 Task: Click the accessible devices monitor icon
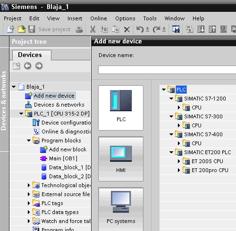(223, 29)
